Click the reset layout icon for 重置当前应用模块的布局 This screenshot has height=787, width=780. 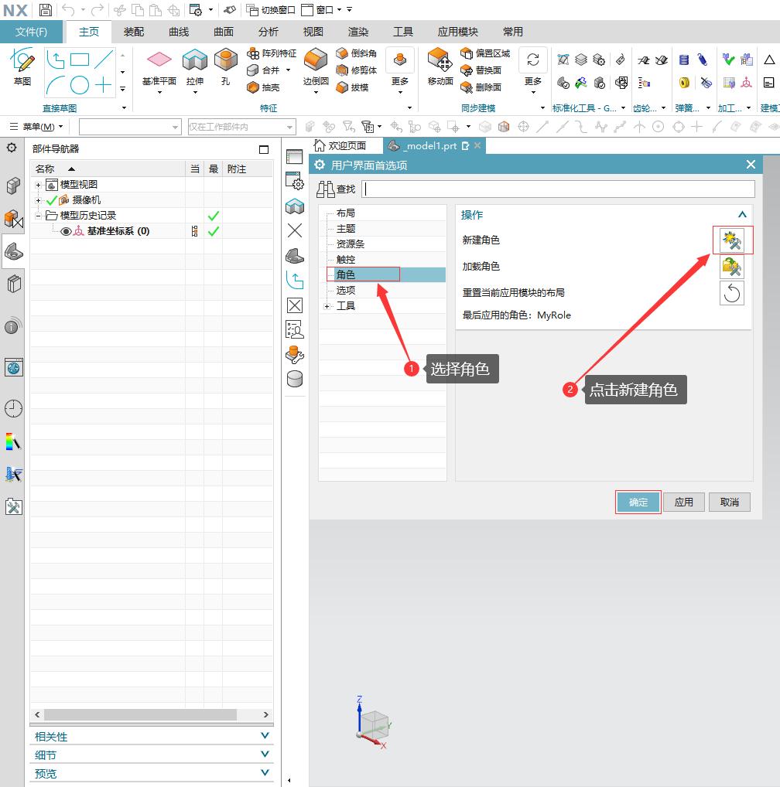pyautogui.click(x=732, y=293)
